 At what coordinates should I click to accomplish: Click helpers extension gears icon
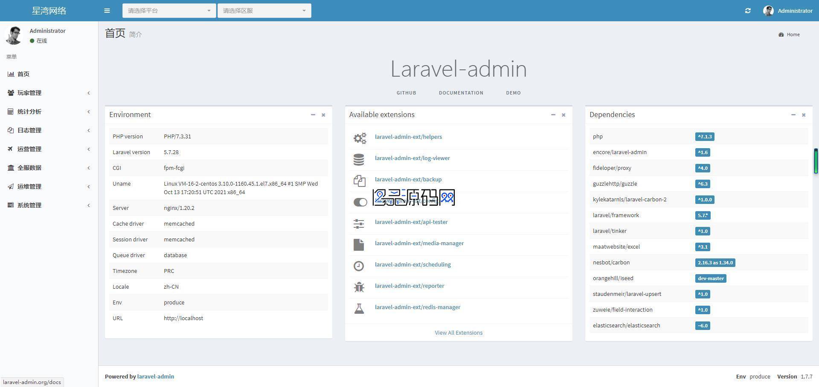[360, 138]
